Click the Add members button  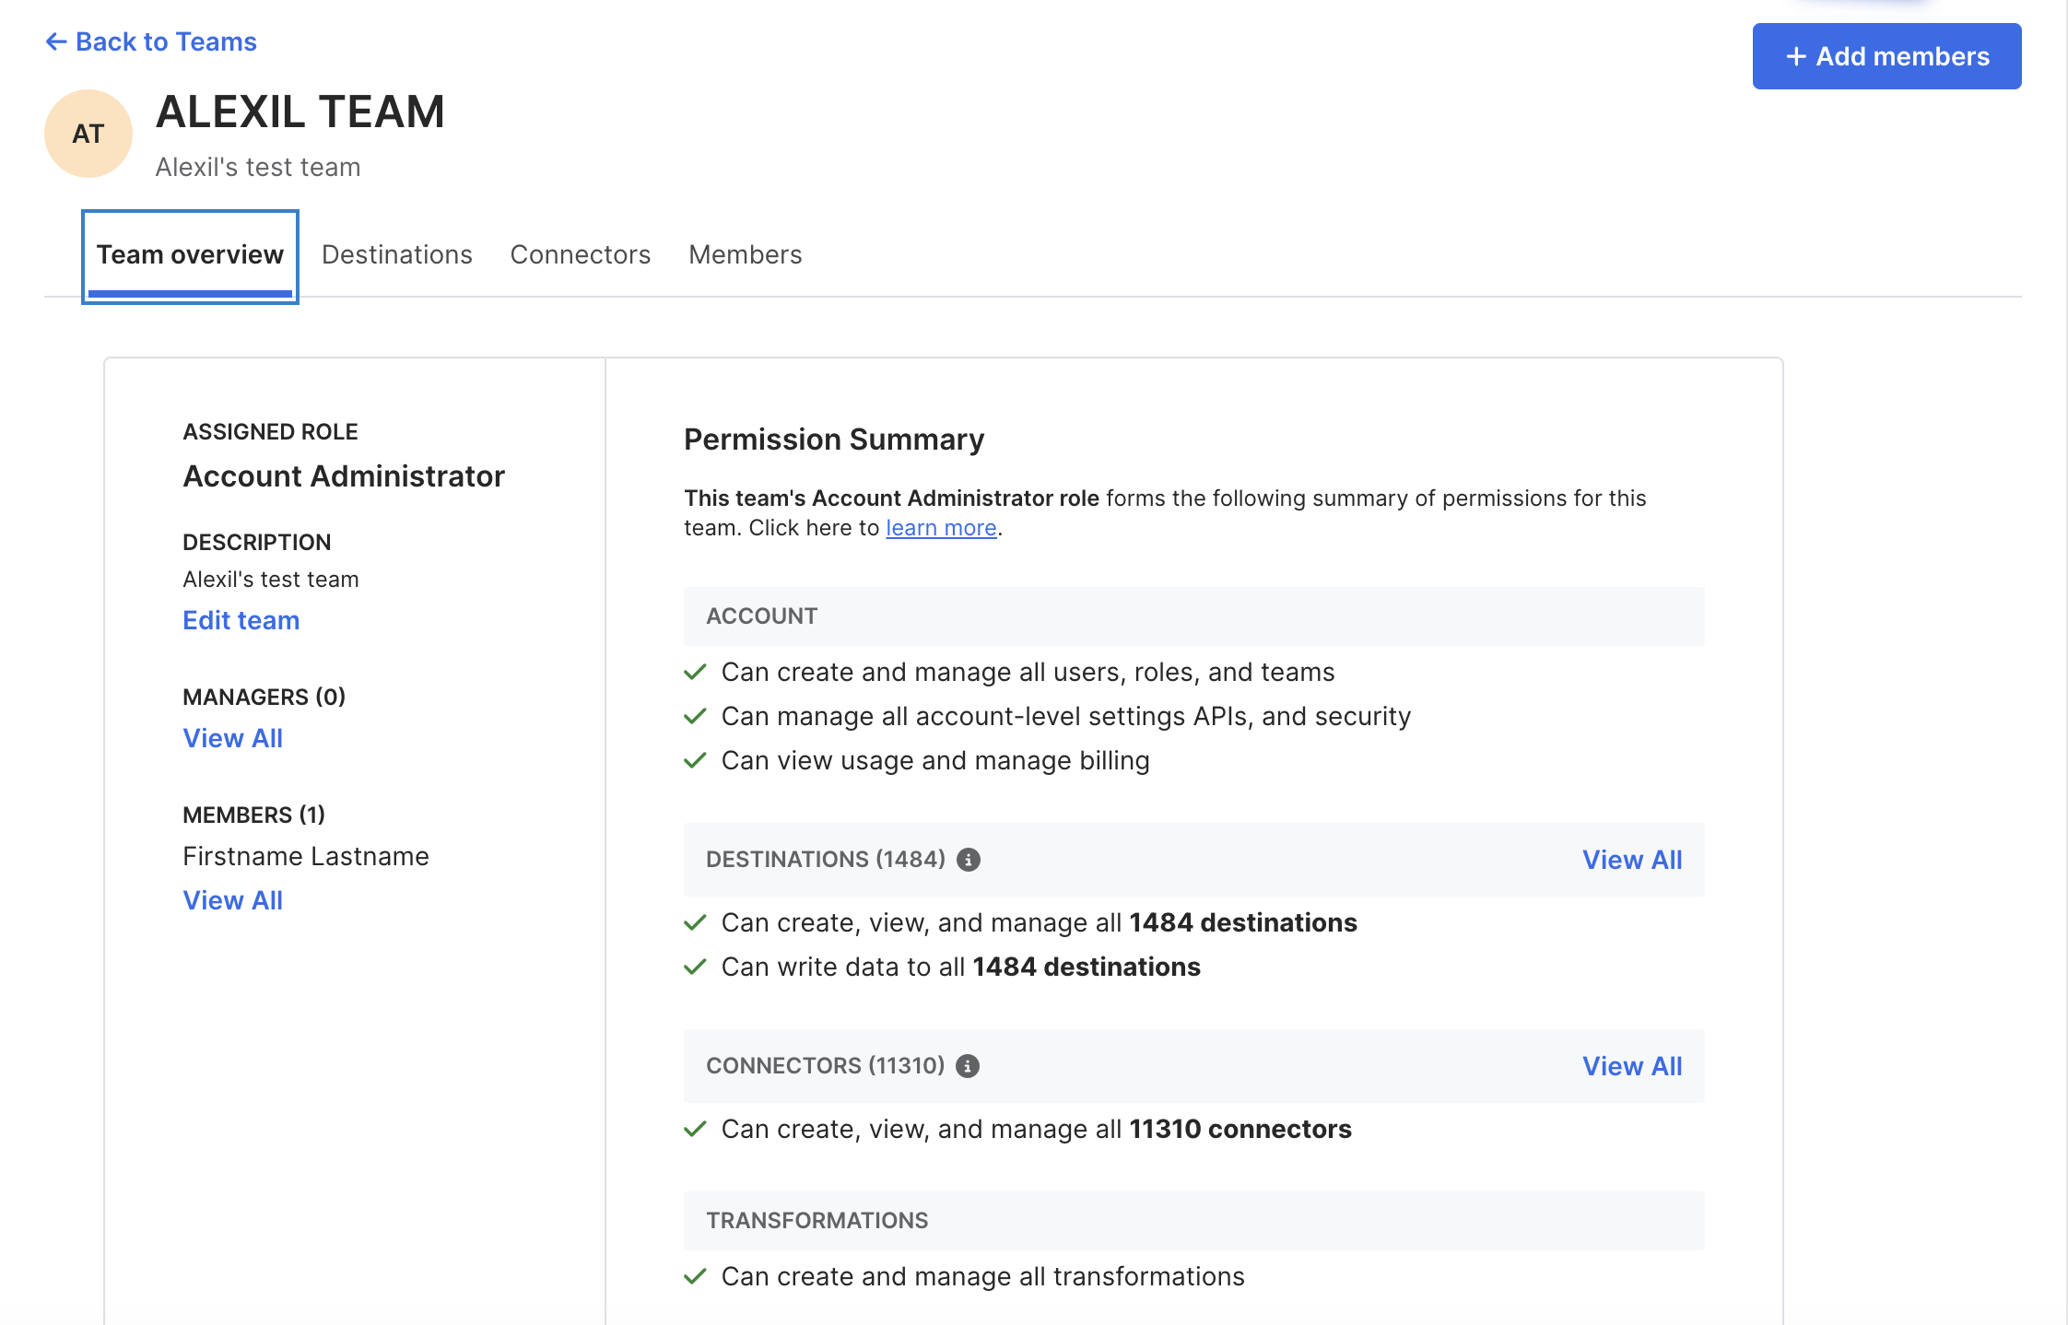coord(1886,56)
